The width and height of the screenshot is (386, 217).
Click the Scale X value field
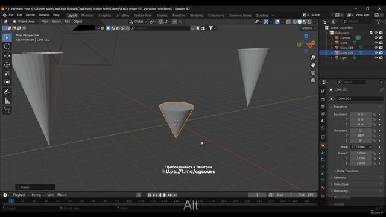pos(361,153)
